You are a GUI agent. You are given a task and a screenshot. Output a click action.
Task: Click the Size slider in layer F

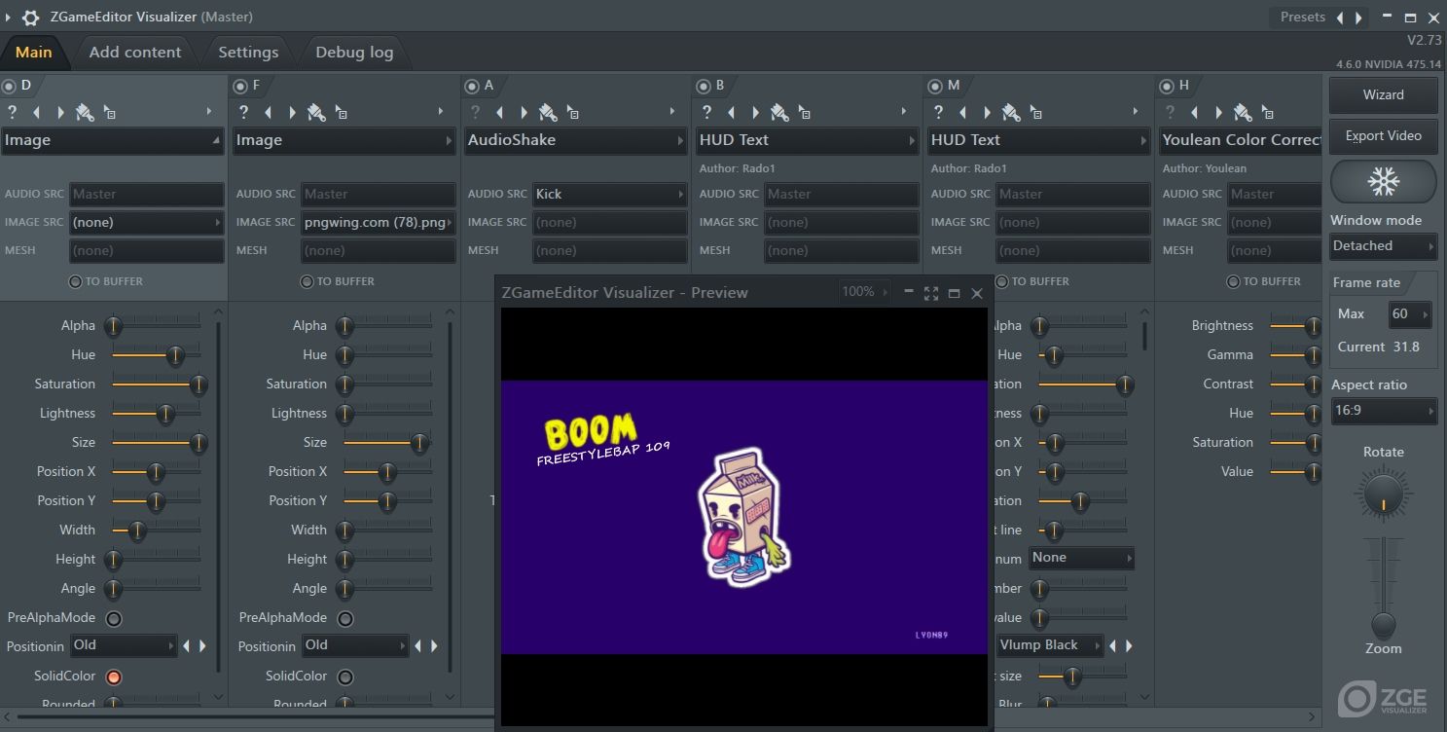(x=387, y=443)
